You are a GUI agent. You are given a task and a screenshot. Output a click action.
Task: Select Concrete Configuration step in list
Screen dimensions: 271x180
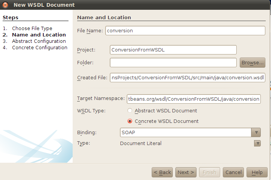click(40, 47)
